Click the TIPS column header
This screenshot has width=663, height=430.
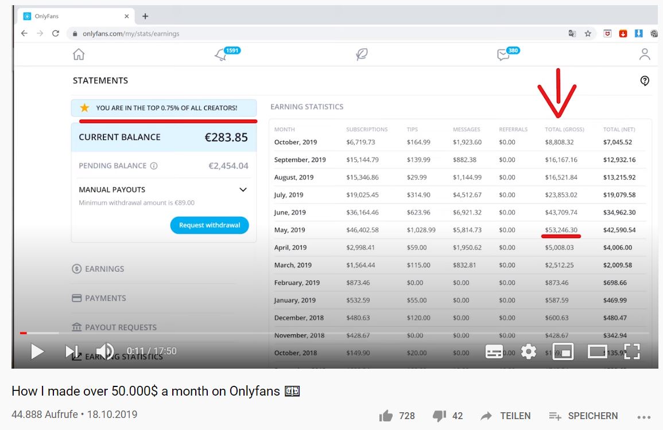coord(412,129)
